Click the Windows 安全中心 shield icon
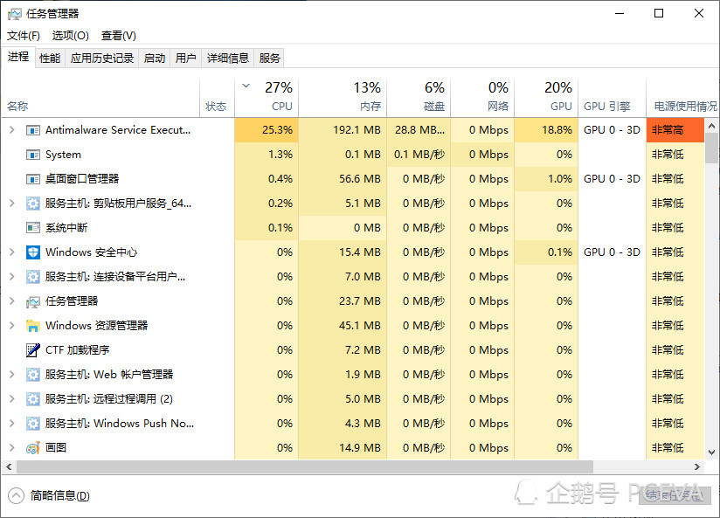 [x=32, y=252]
